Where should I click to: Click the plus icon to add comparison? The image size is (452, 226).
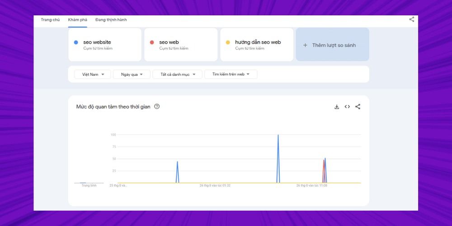305,45
